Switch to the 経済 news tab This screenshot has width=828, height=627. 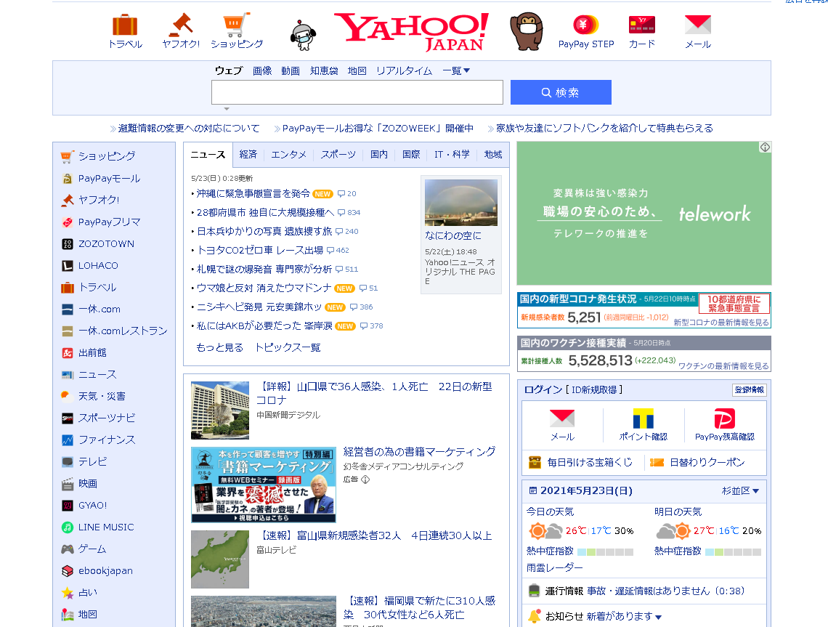tap(248, 154)
